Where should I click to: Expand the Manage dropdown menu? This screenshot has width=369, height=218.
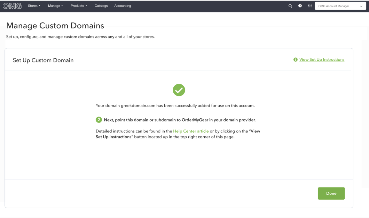55,6
